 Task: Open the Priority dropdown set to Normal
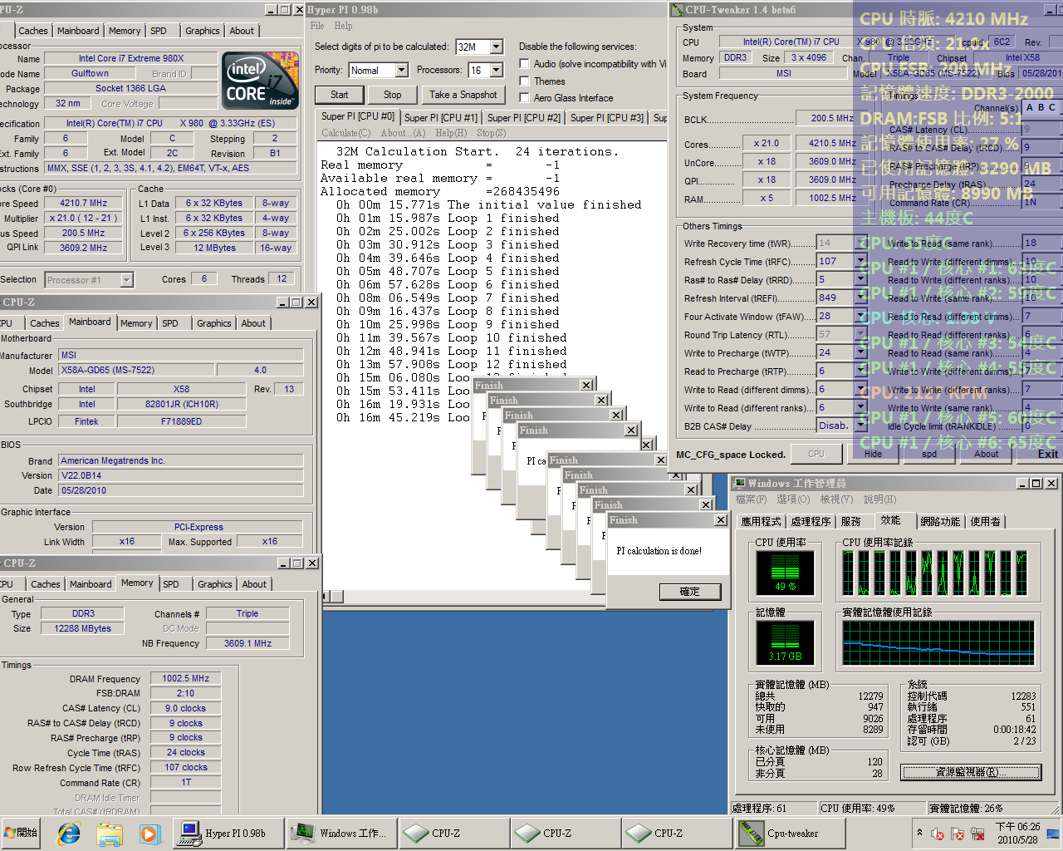(x=401, y=70)
